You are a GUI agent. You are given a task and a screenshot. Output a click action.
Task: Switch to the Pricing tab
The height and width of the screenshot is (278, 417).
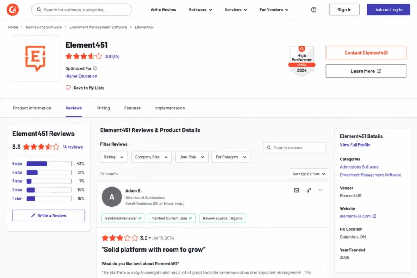point(103,108)
